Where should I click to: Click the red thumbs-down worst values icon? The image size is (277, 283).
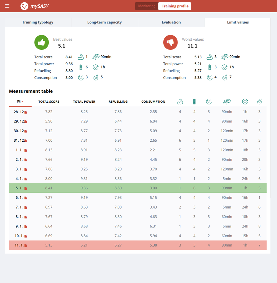pyautogui.click(x=170, y=42)
